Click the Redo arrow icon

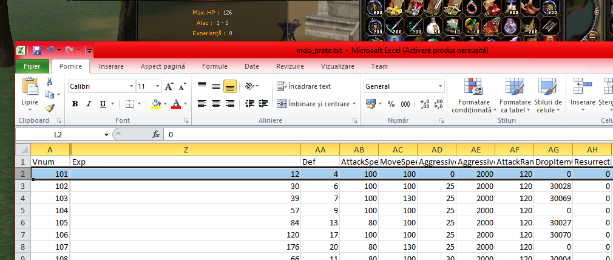pos(70,50)
